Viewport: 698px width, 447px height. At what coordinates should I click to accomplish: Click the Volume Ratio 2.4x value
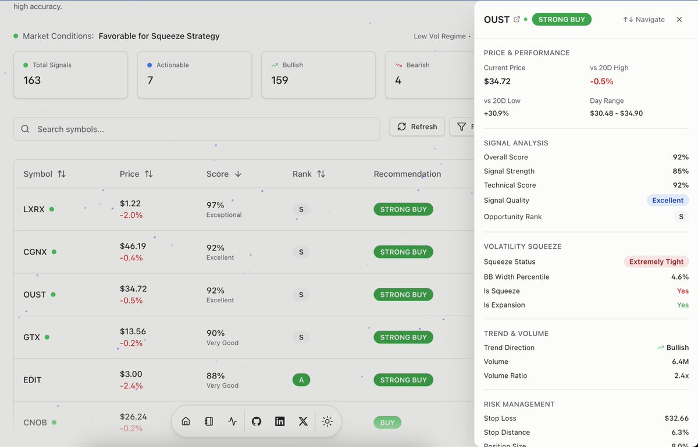click(x=681, y=376)
